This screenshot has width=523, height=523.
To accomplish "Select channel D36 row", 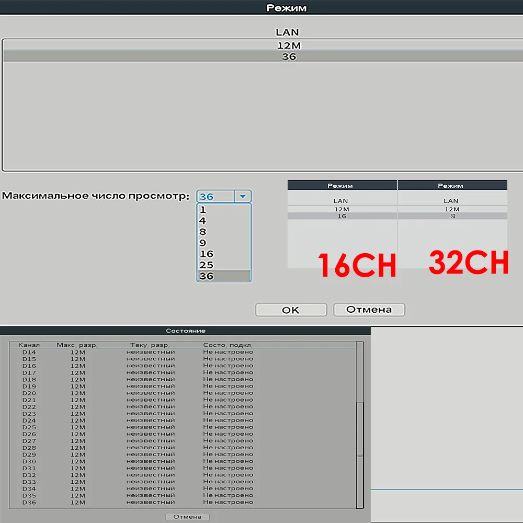I will click(x=183, y=503).
